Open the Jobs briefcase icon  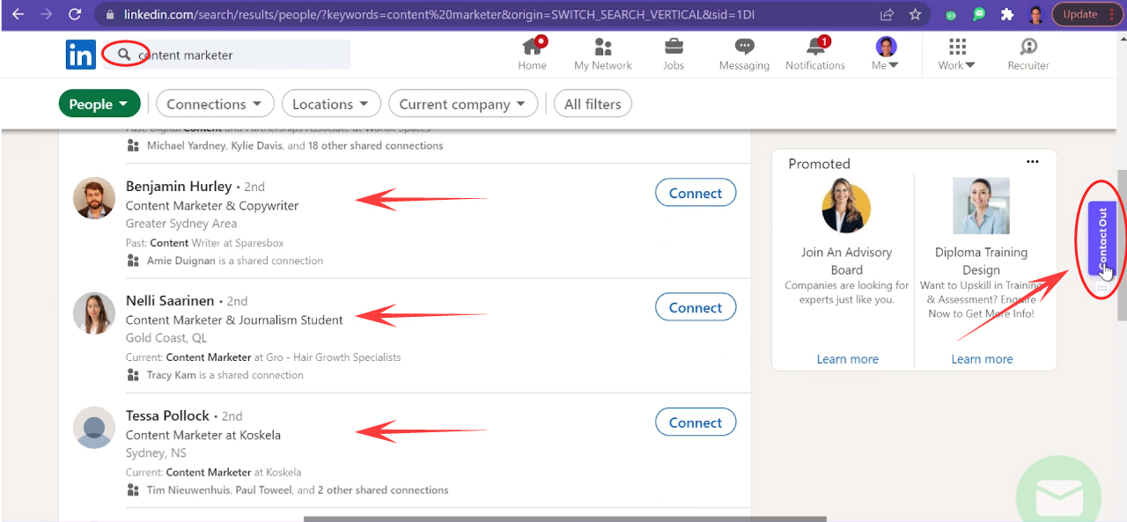click(x=674, y=47)
